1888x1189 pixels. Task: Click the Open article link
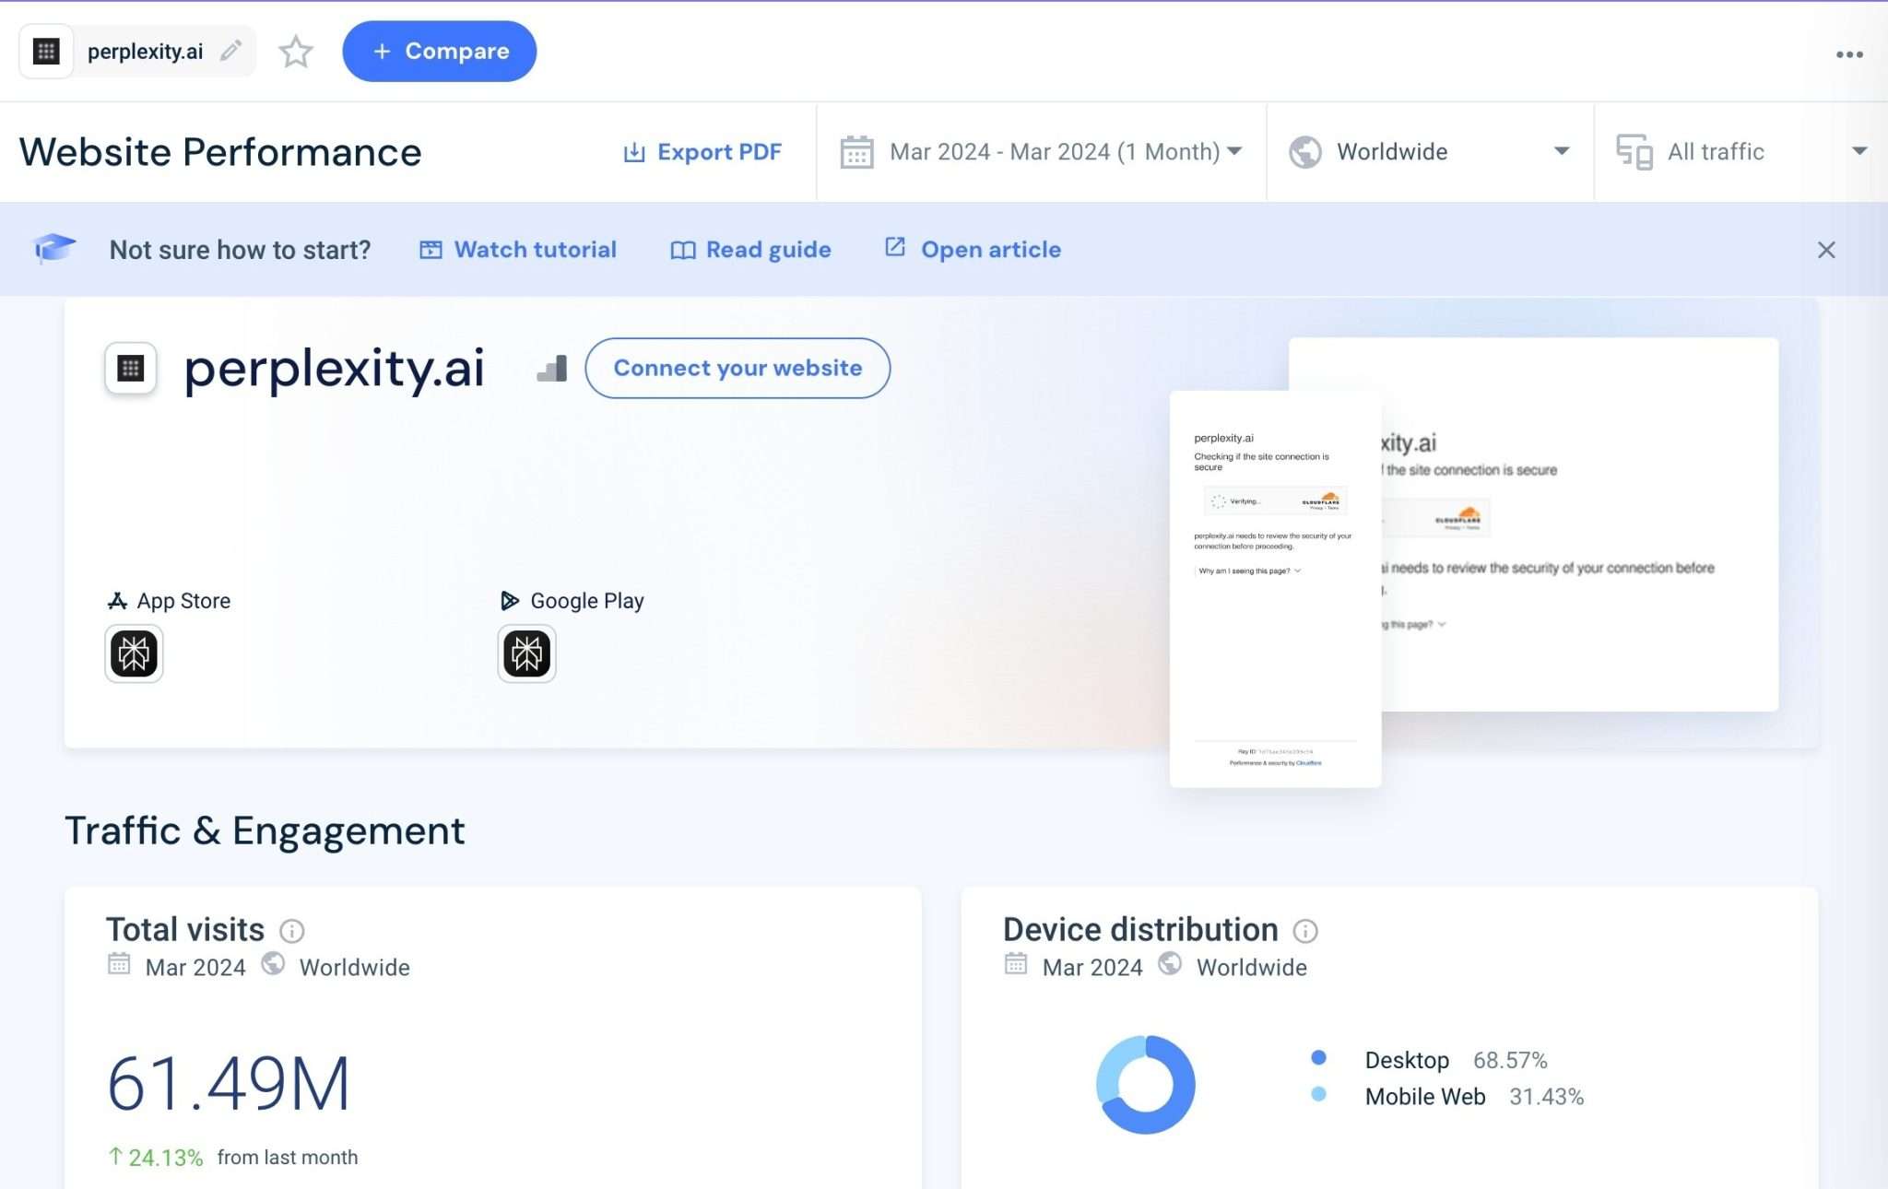(989, 249)
